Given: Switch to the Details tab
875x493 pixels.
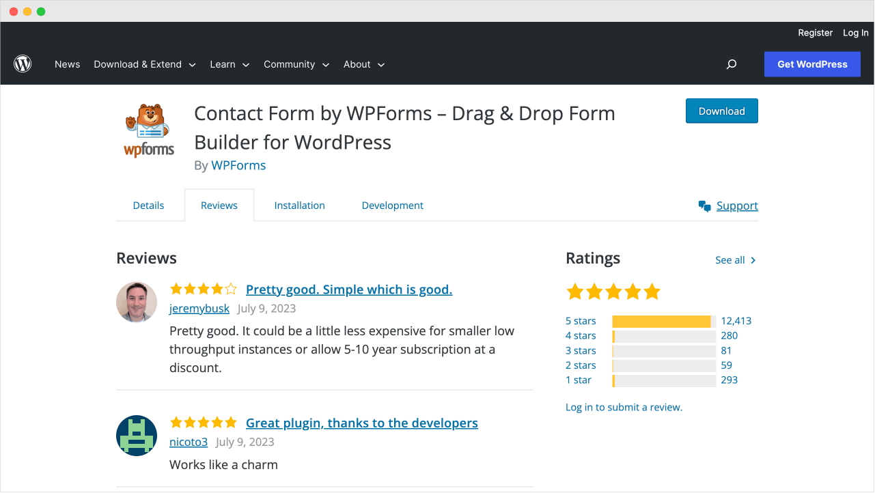Looking at the screenshot, I should pos(148,206).
